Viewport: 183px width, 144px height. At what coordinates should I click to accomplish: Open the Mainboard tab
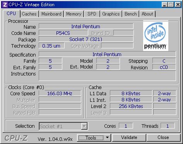51,14
